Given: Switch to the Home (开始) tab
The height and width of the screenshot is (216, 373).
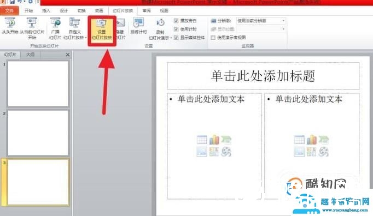Looking at the screenshot, I should (x=28, y=10).
